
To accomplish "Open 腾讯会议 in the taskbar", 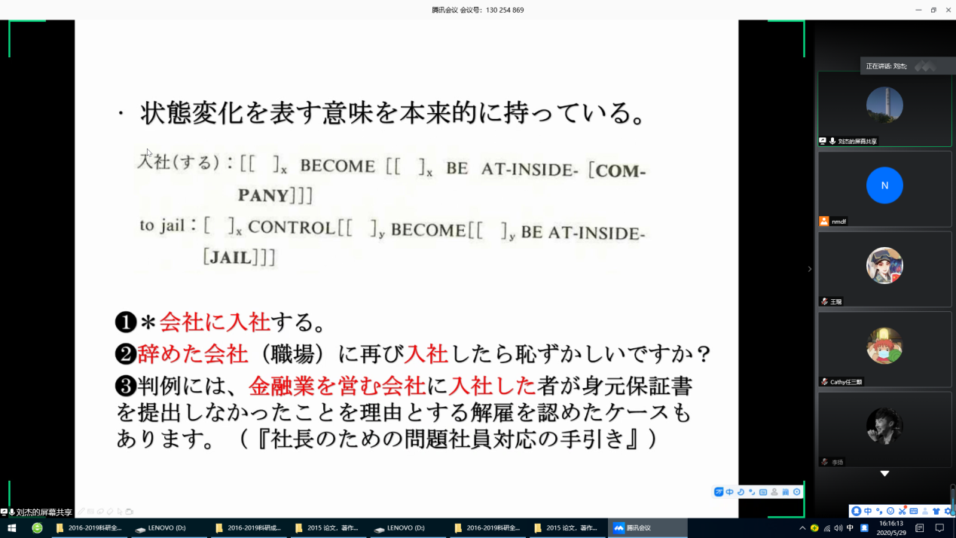I will (647, 528).
